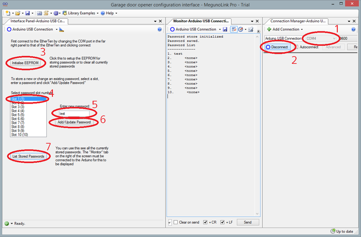Click the MegunoLink app icon in title bar

point(5,5)
